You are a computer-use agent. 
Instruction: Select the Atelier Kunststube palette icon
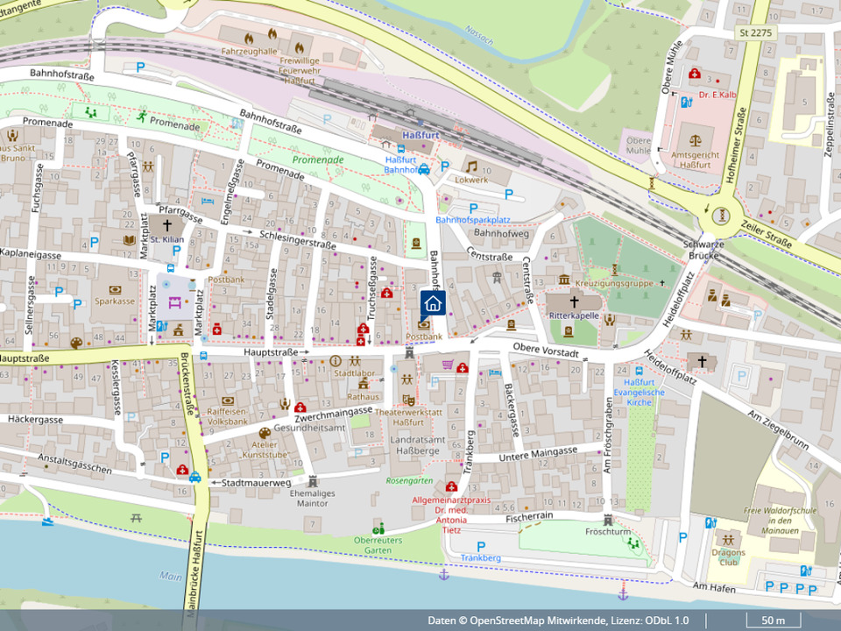pos(265,433)
